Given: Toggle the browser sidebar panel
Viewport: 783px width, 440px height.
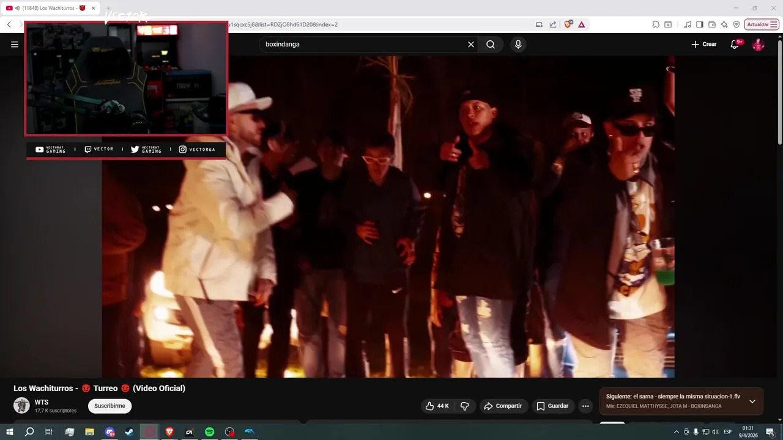Looking at the screenshot, I should point(700,24).
